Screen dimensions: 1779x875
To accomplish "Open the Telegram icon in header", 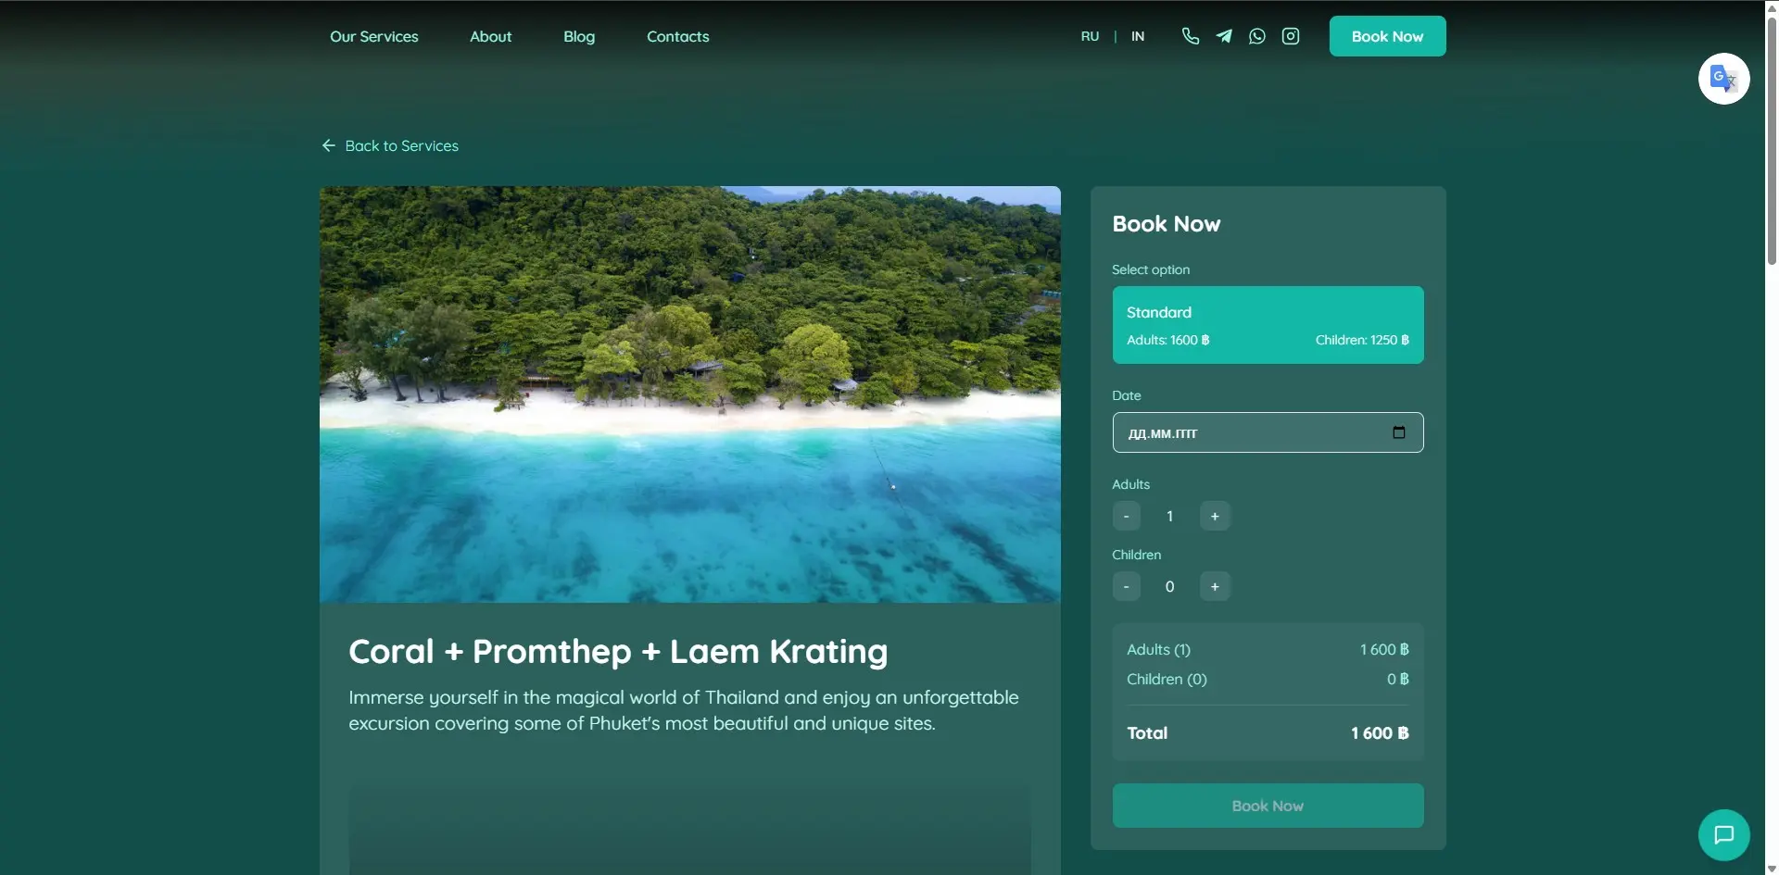I will pos(1223,36).
